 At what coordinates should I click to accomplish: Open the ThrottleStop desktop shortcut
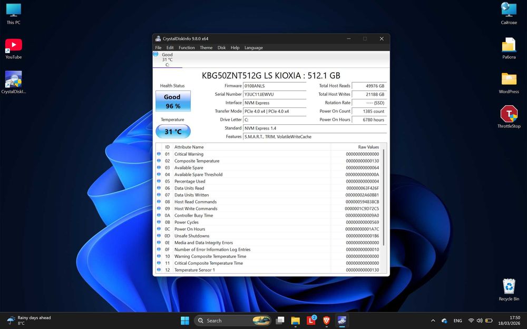[509, 117]
